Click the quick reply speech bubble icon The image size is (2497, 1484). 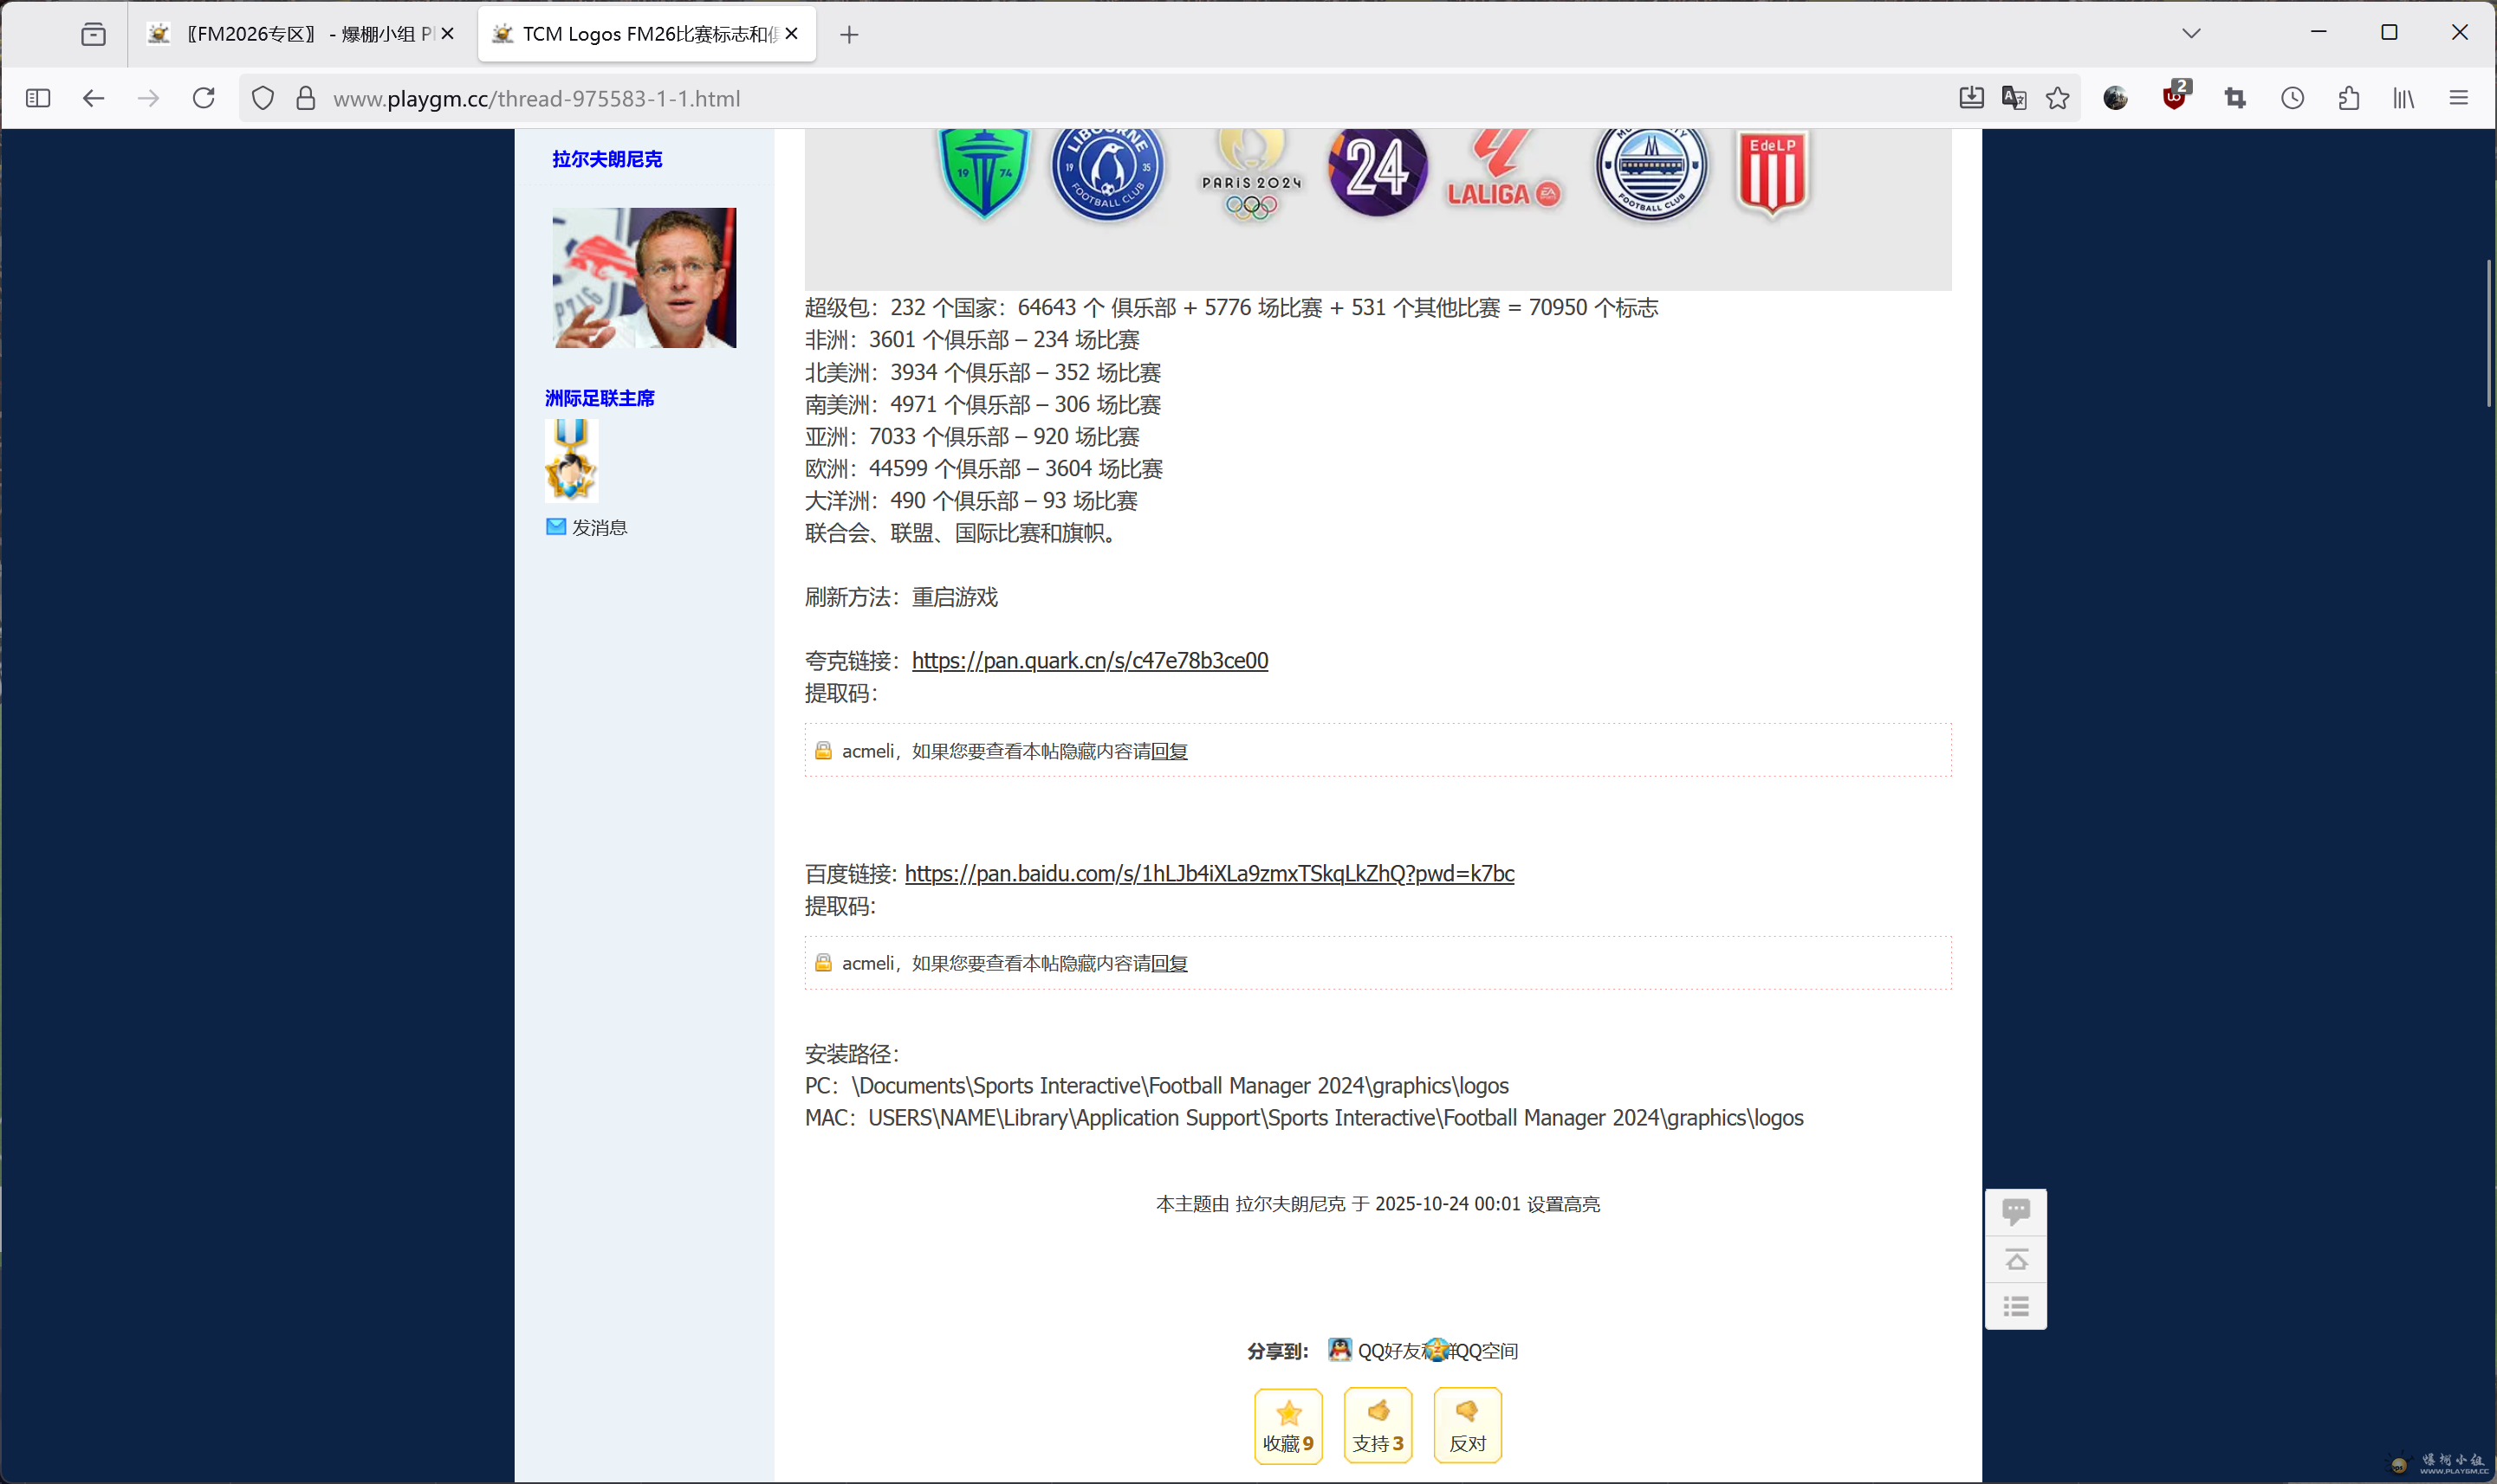pyautogui.click(x=2016, y=1212)
